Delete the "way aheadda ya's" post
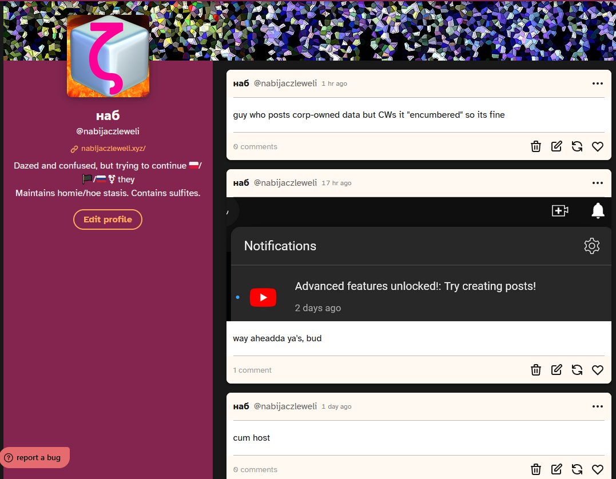The width and height of the screenshot is (616, 479). pyautogui.click(x=536, y=370)
